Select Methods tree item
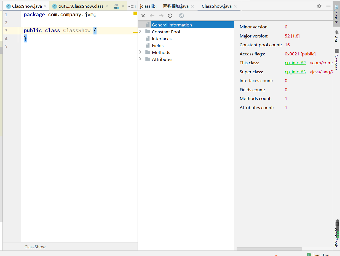Viewport: 340px width, 256px height. click(x=161, y=52)
